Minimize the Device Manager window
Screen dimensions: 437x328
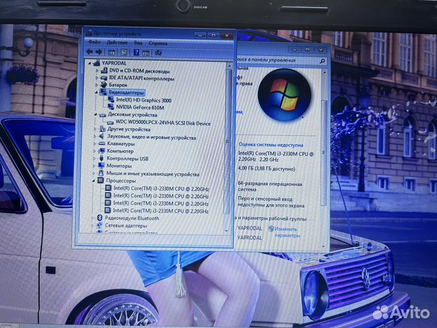click(200, 35)
